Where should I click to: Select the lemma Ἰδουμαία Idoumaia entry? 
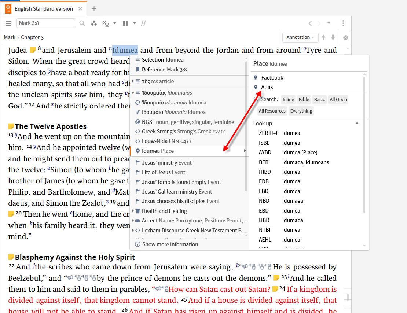tap(174, 103)
